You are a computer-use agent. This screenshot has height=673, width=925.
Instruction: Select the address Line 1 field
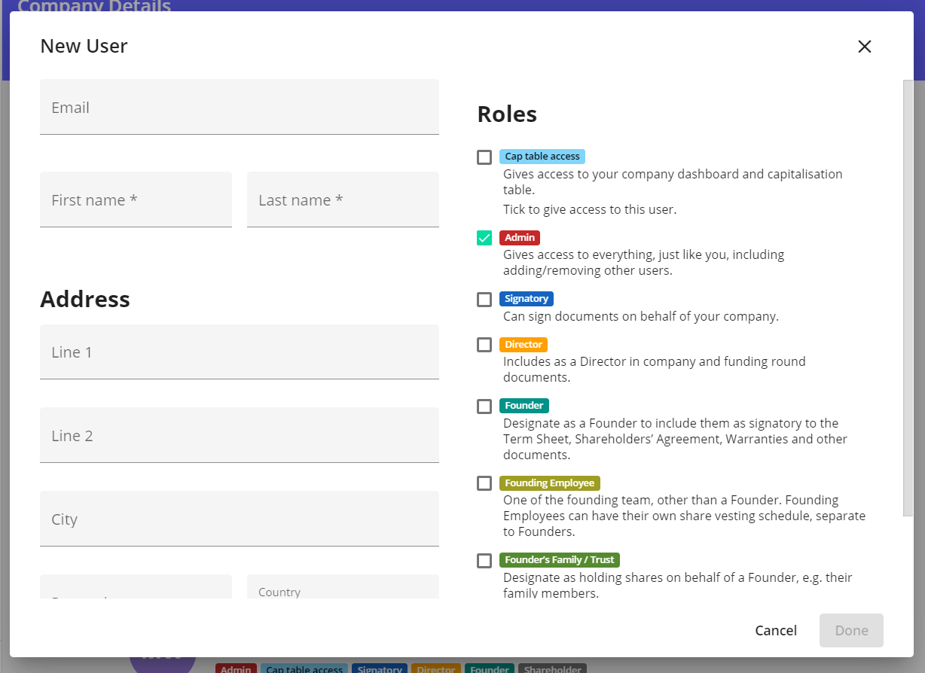[x=239, y=352]
